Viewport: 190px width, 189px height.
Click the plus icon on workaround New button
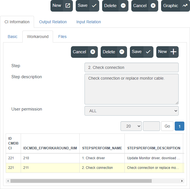[173, 52]
